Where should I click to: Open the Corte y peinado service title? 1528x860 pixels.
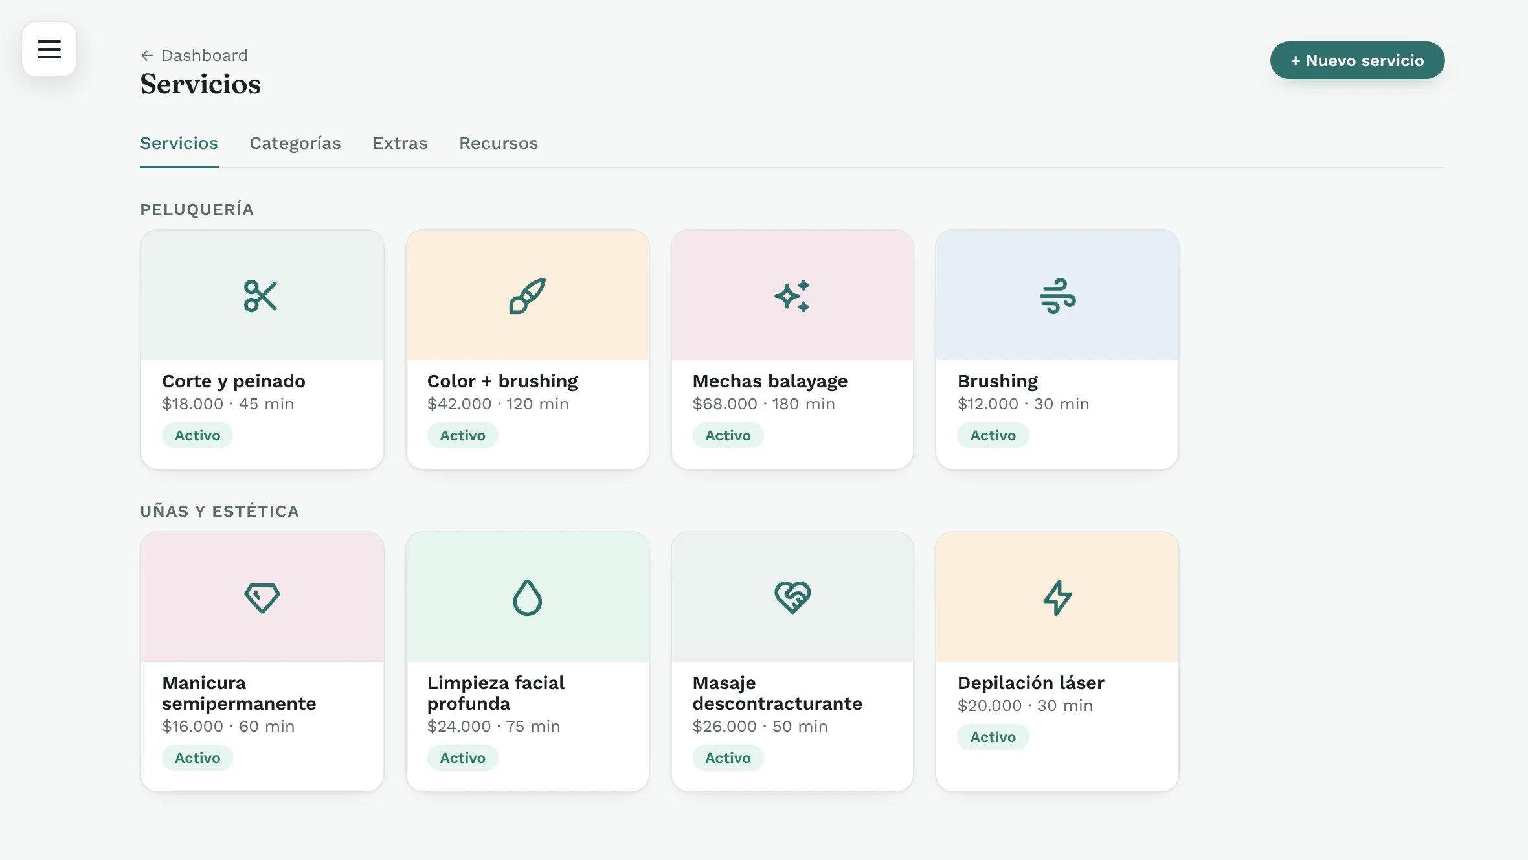(x=234, y=381)
